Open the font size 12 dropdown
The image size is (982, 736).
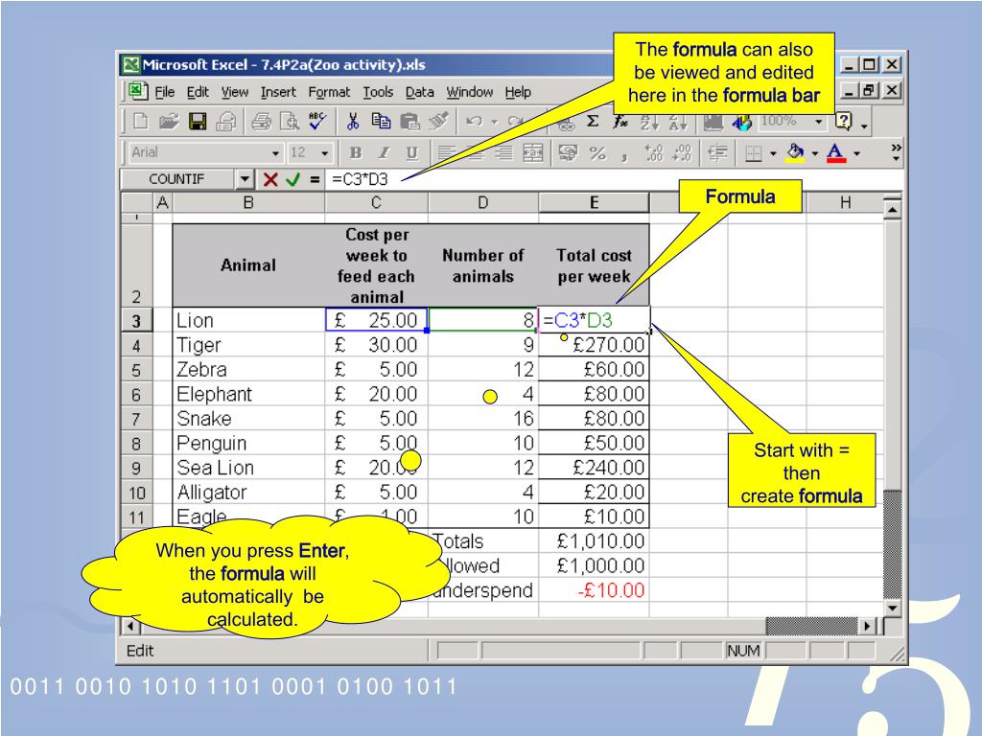coord(324,153)
